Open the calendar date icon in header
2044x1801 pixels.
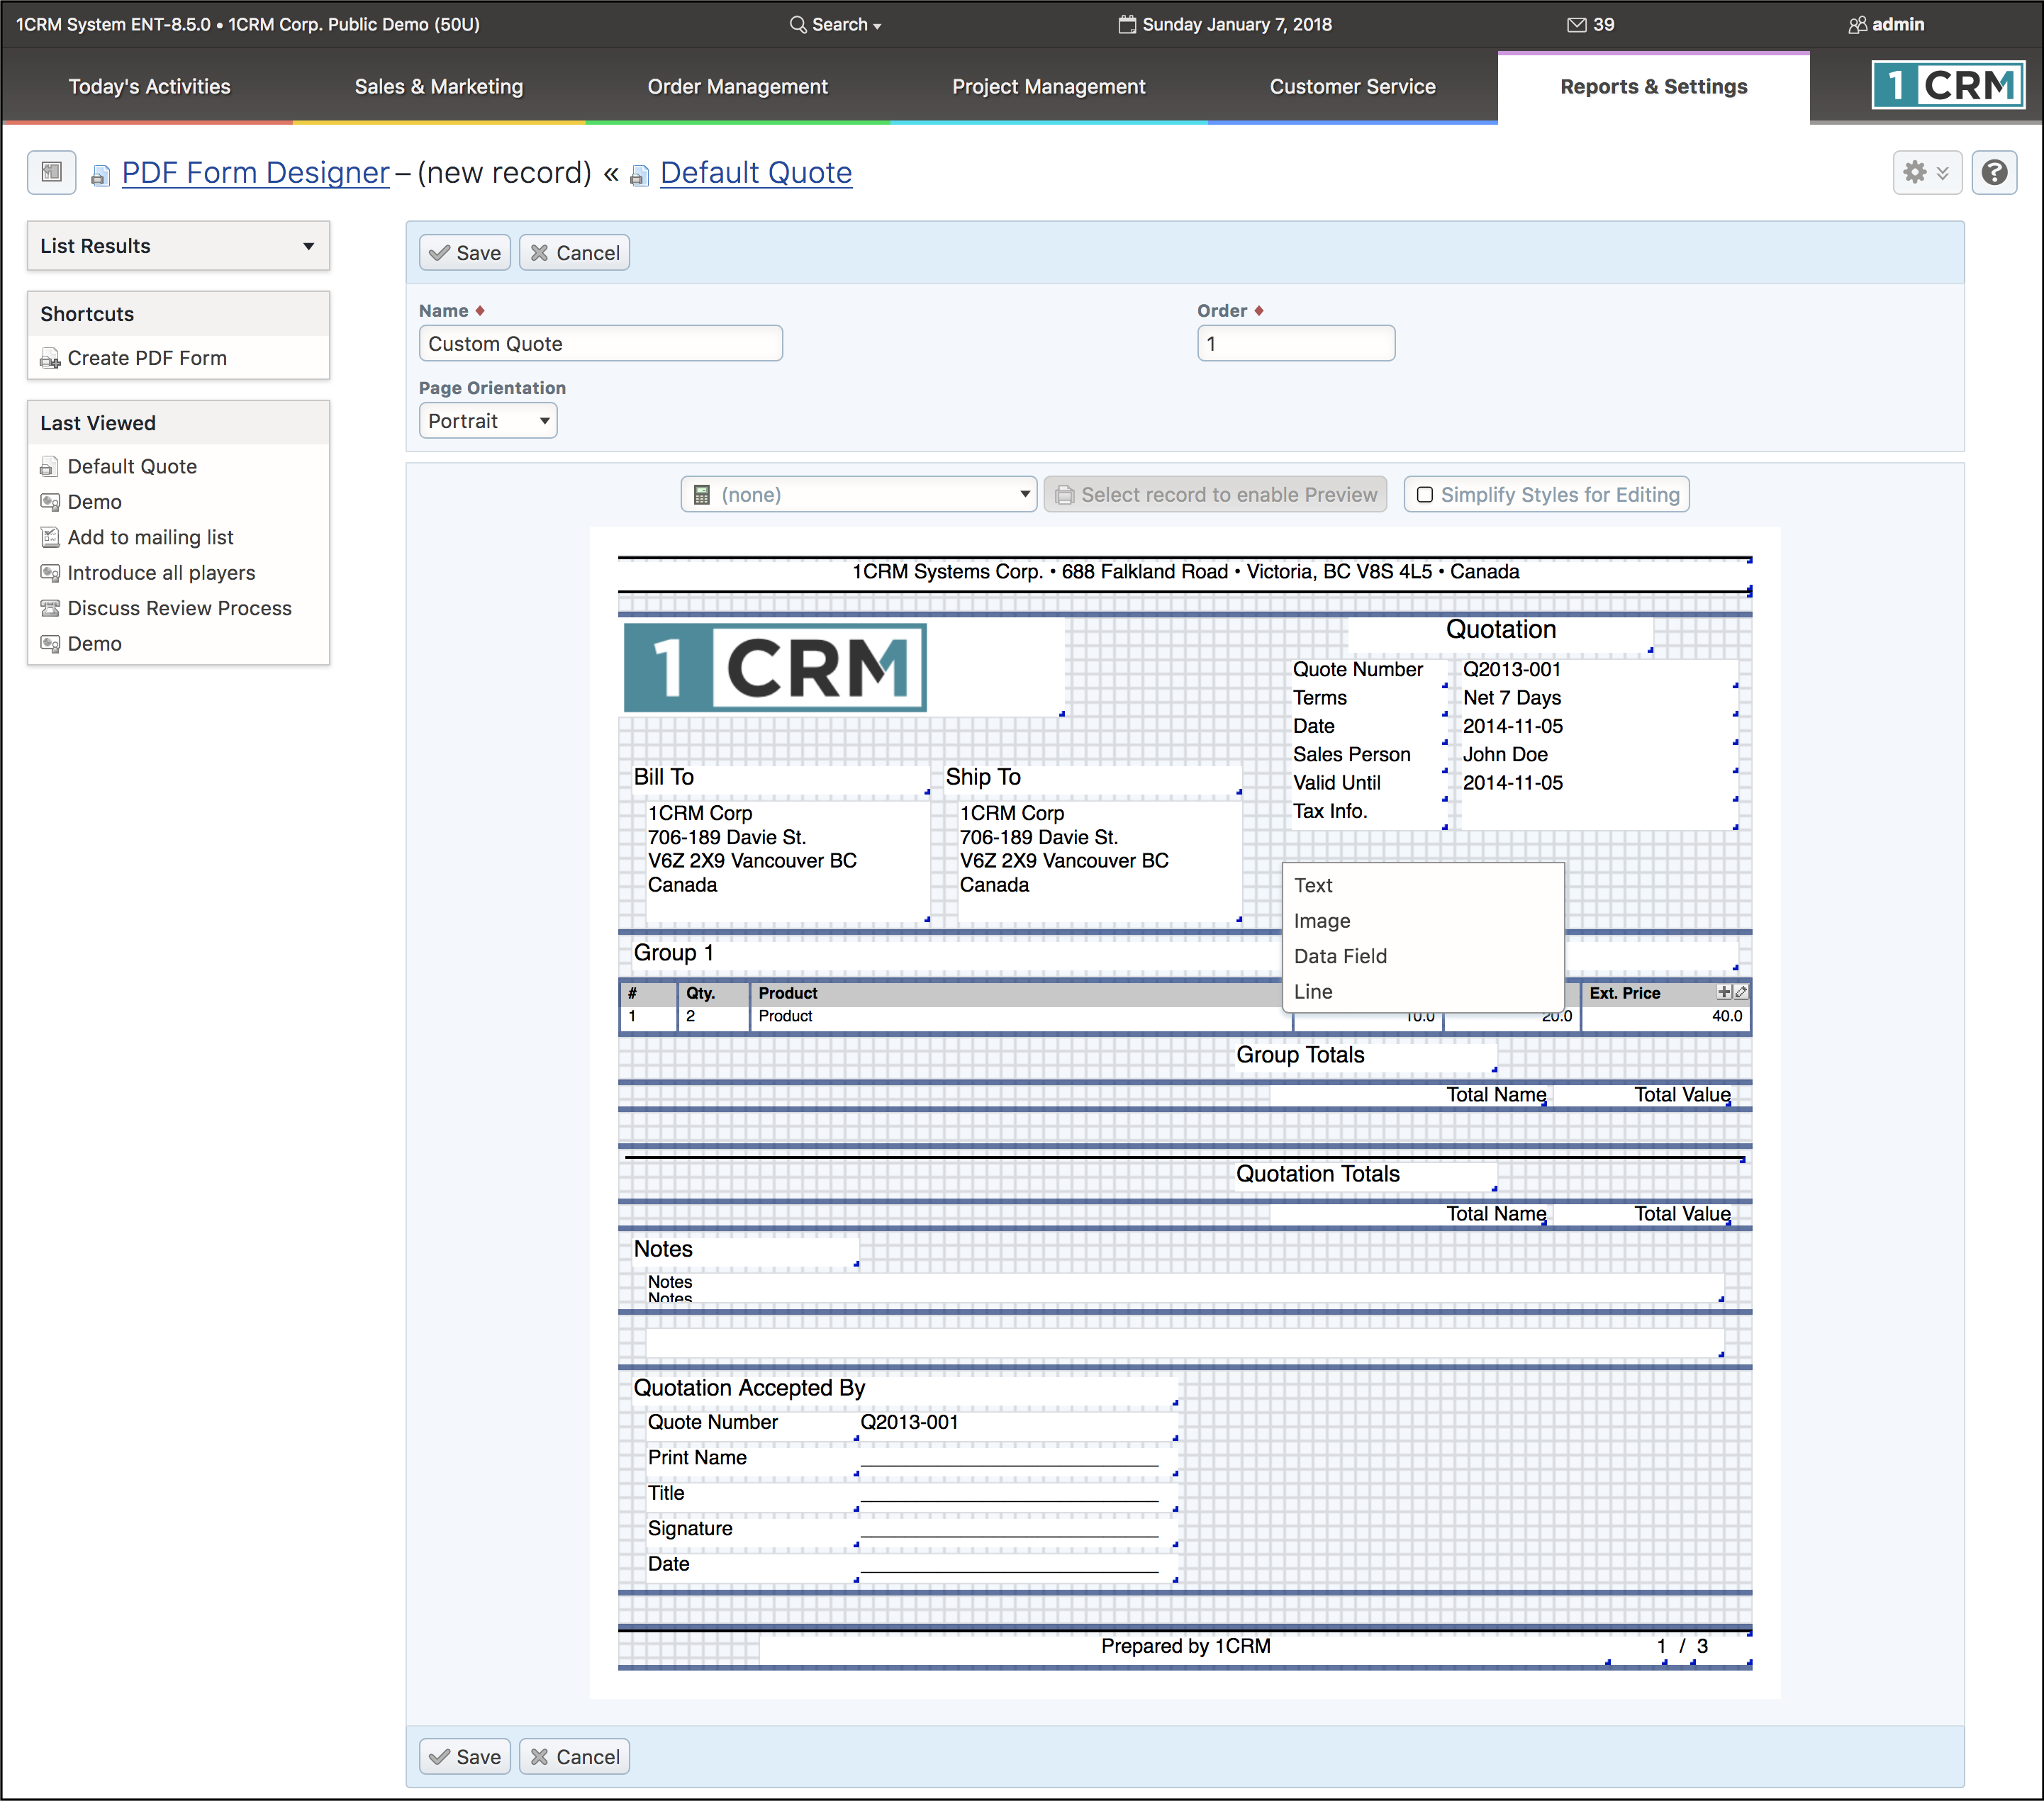[x=1127, y=24]
